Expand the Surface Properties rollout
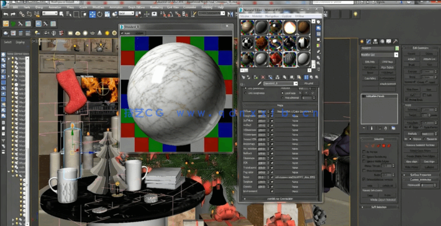This screenshot has height=226, width=441. (421, 175)
